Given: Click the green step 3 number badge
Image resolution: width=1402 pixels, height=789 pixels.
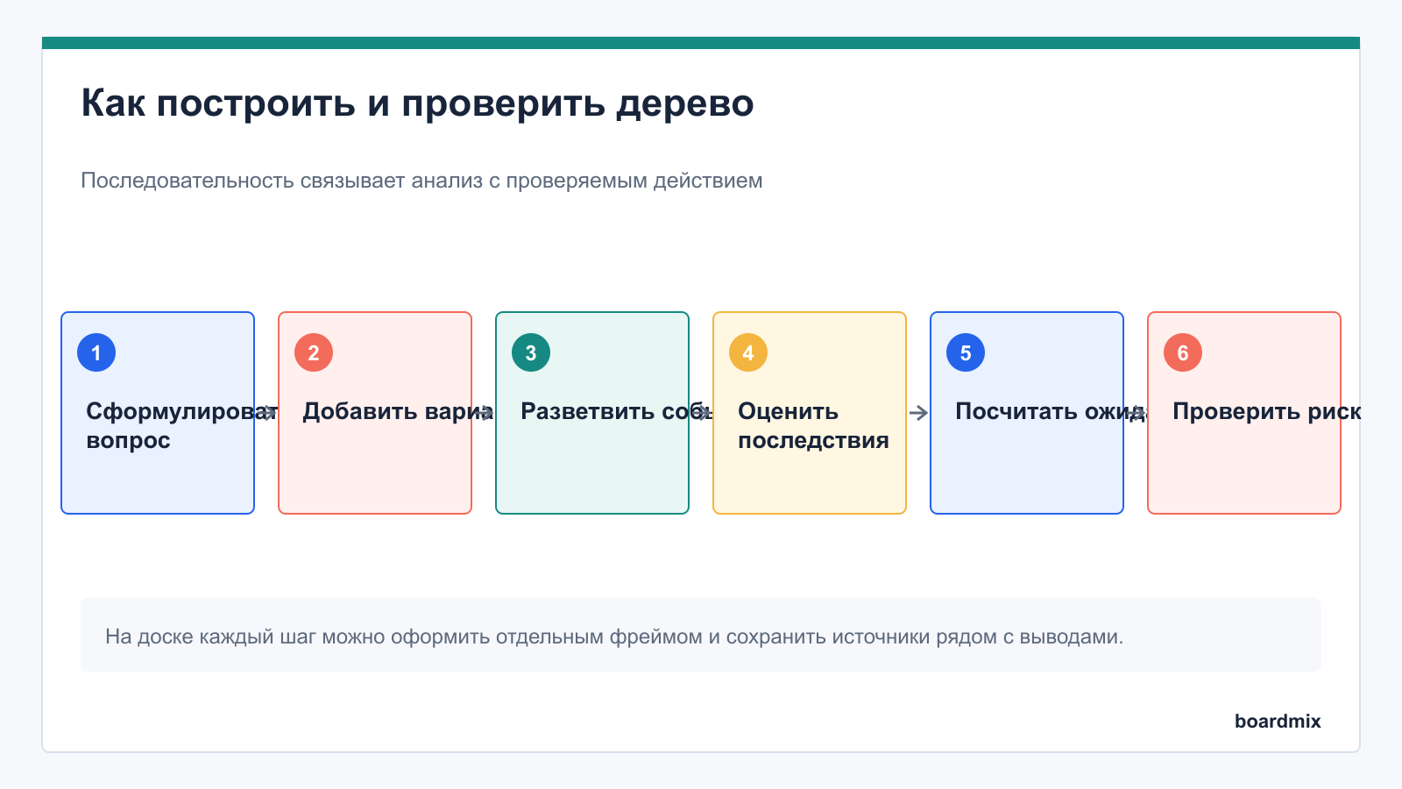Looking at the screenshot, I should [x=531, y=352].
